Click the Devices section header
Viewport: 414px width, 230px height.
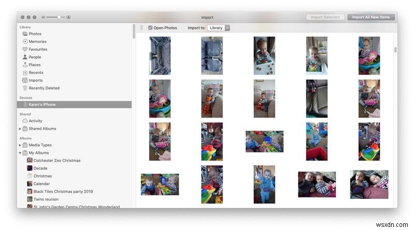point(26,98)
